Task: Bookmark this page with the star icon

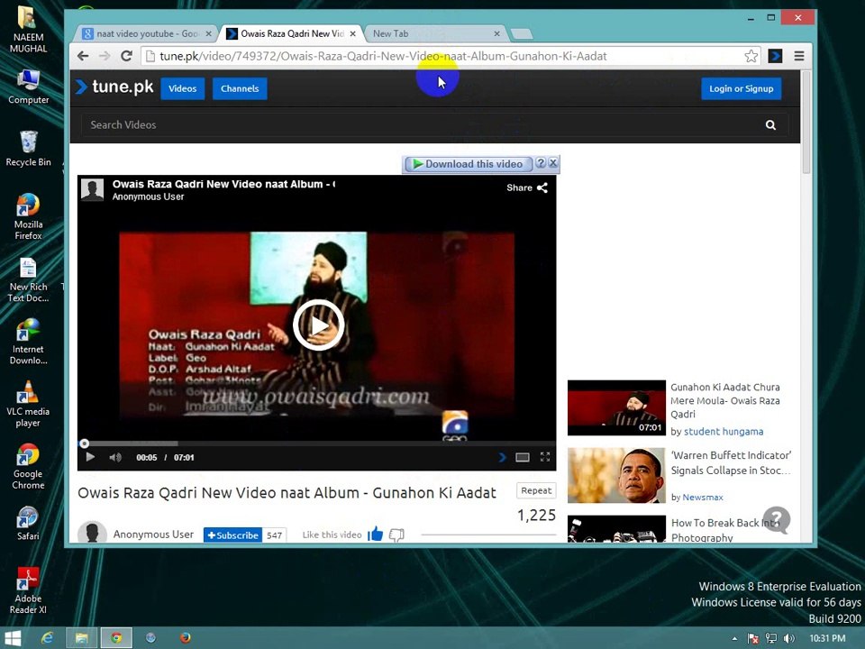Action: (x=751, y=56)
